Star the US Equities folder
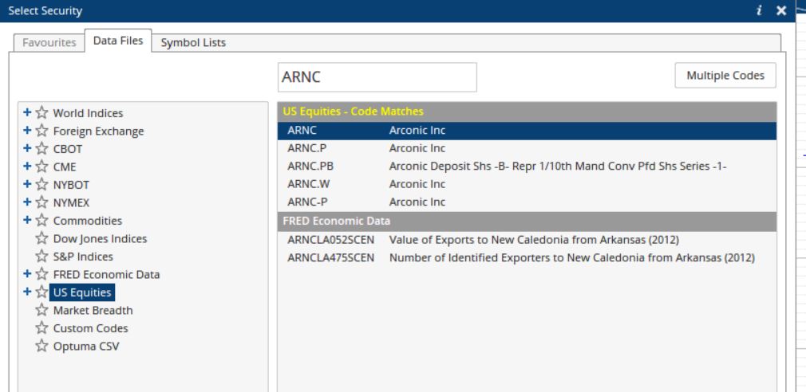Screen dimensions: 806x392 [41, 292]
